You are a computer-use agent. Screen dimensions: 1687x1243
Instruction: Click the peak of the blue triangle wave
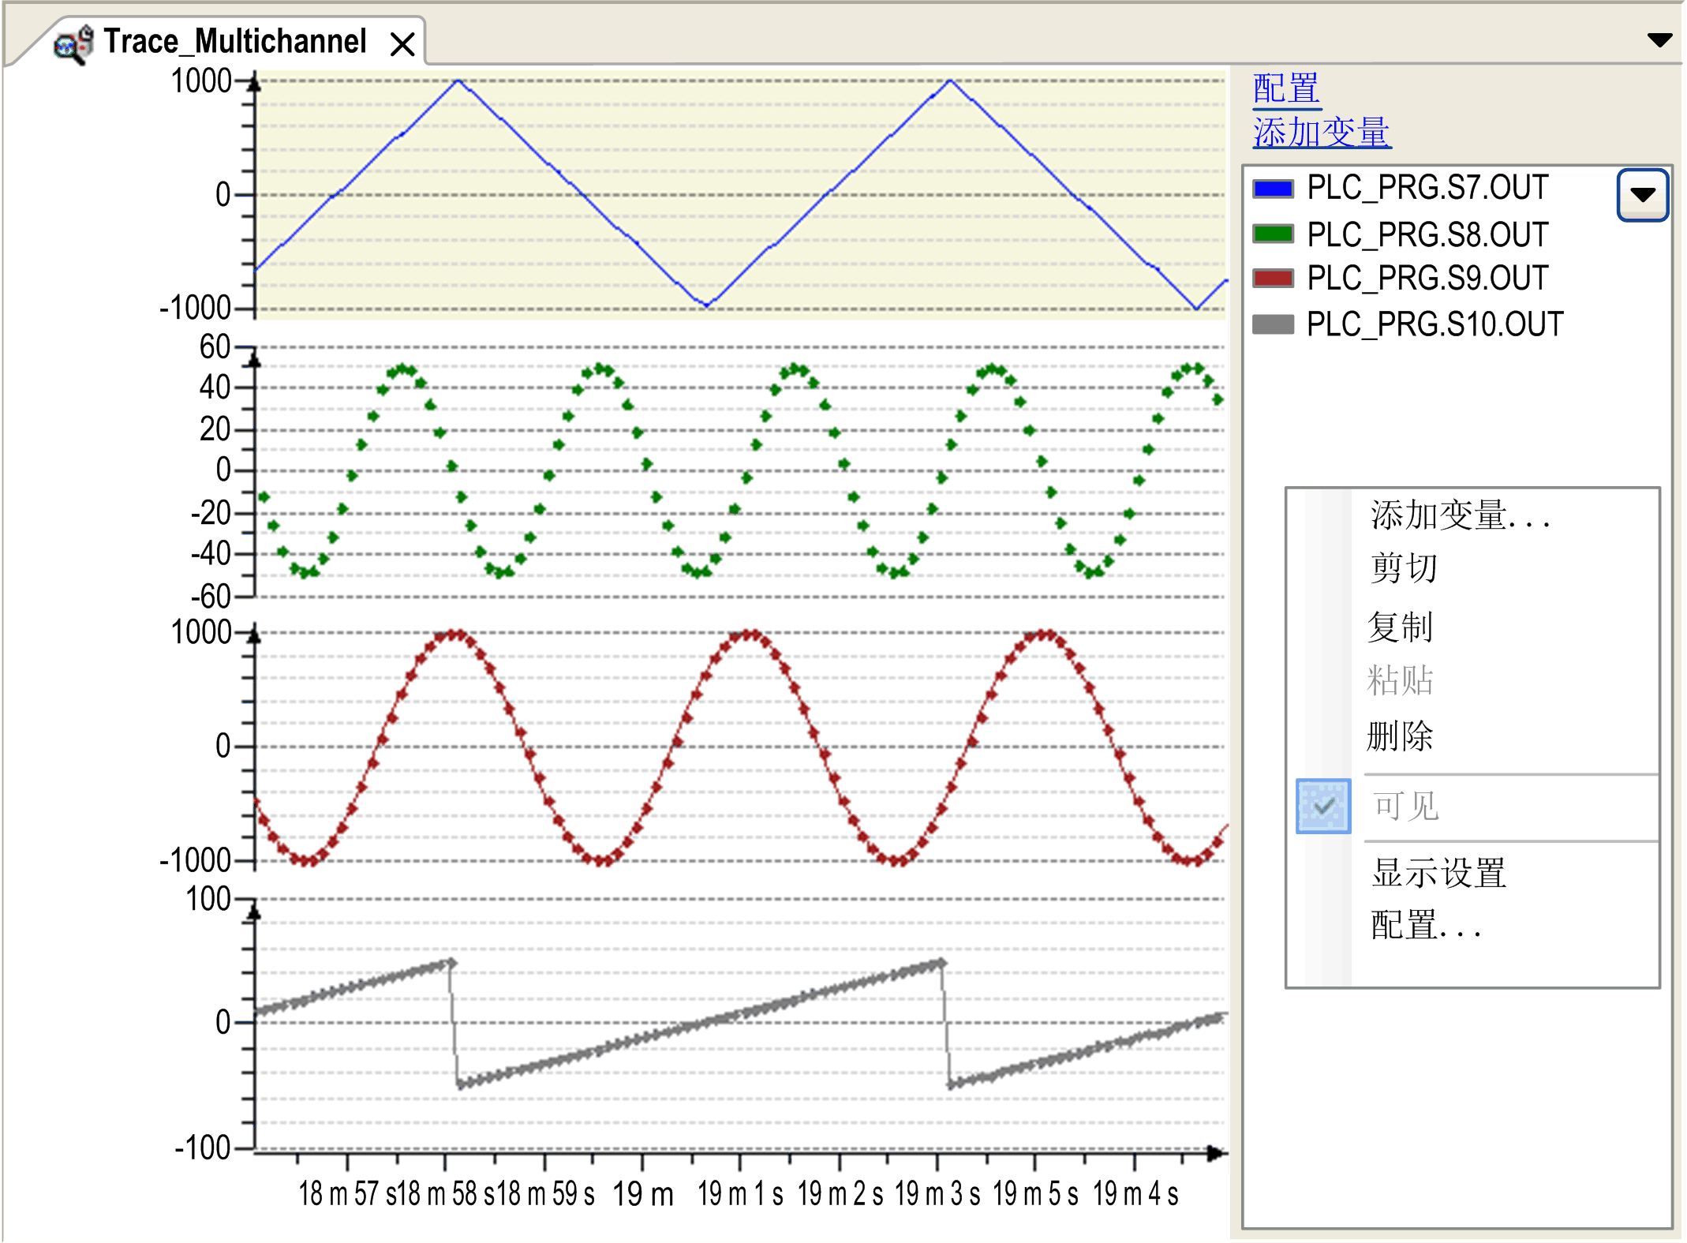458,80
